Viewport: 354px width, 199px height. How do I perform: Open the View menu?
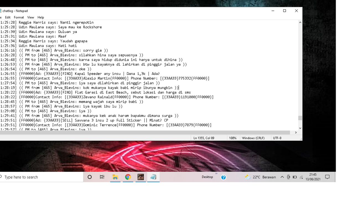pyautogui.click(x=31, y=17)
